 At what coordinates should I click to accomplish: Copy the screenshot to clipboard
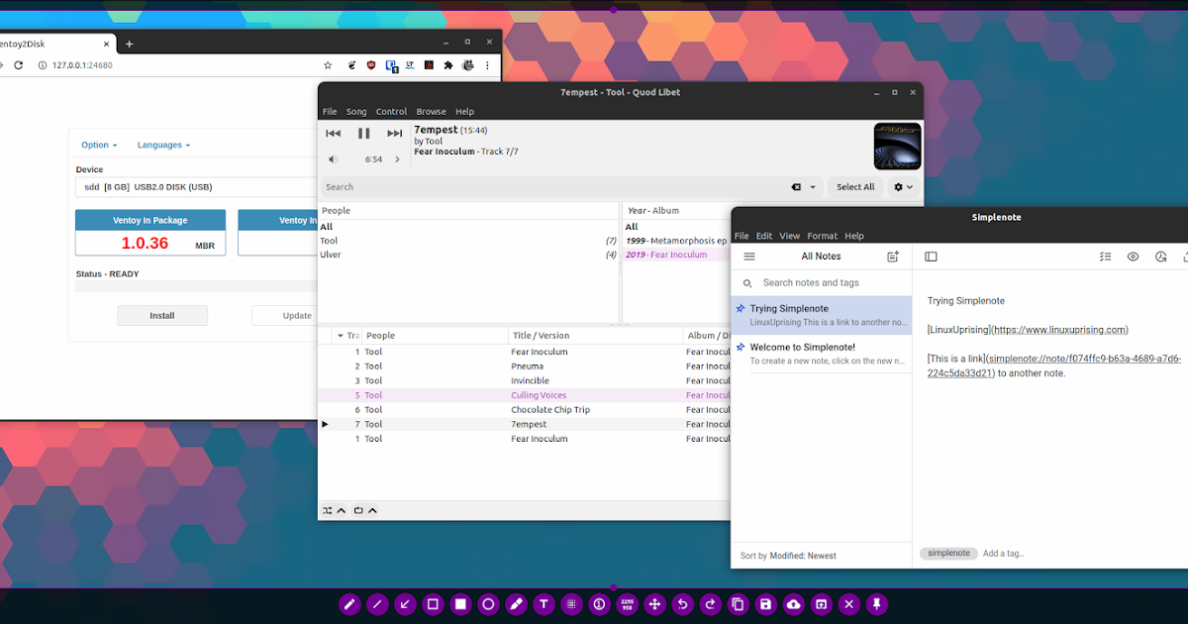(738, 604)
